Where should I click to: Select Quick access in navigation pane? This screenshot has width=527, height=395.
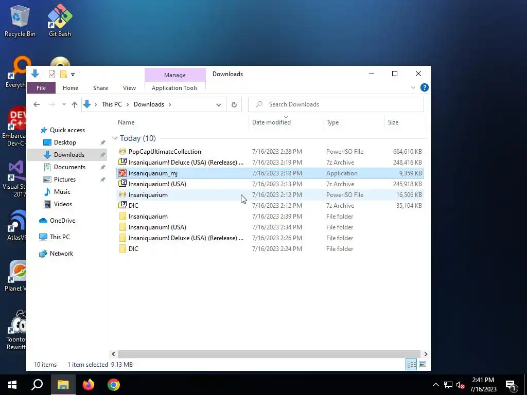click(67, 130)
